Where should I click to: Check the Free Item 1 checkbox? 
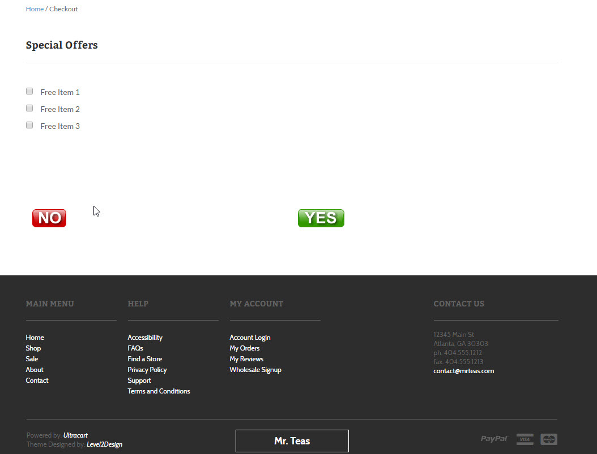coord(29,91)
